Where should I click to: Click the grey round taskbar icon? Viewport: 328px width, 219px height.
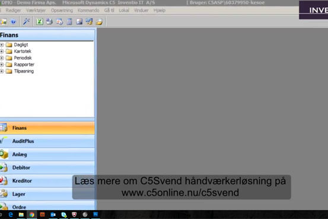tap(85, 214)
